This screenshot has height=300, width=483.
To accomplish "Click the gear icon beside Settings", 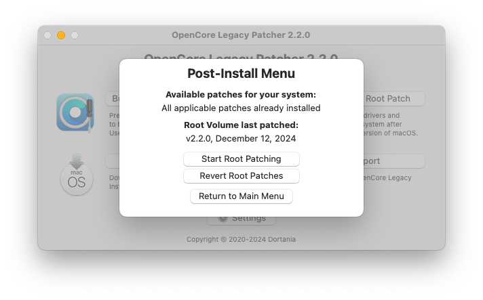I will point(223,219).
